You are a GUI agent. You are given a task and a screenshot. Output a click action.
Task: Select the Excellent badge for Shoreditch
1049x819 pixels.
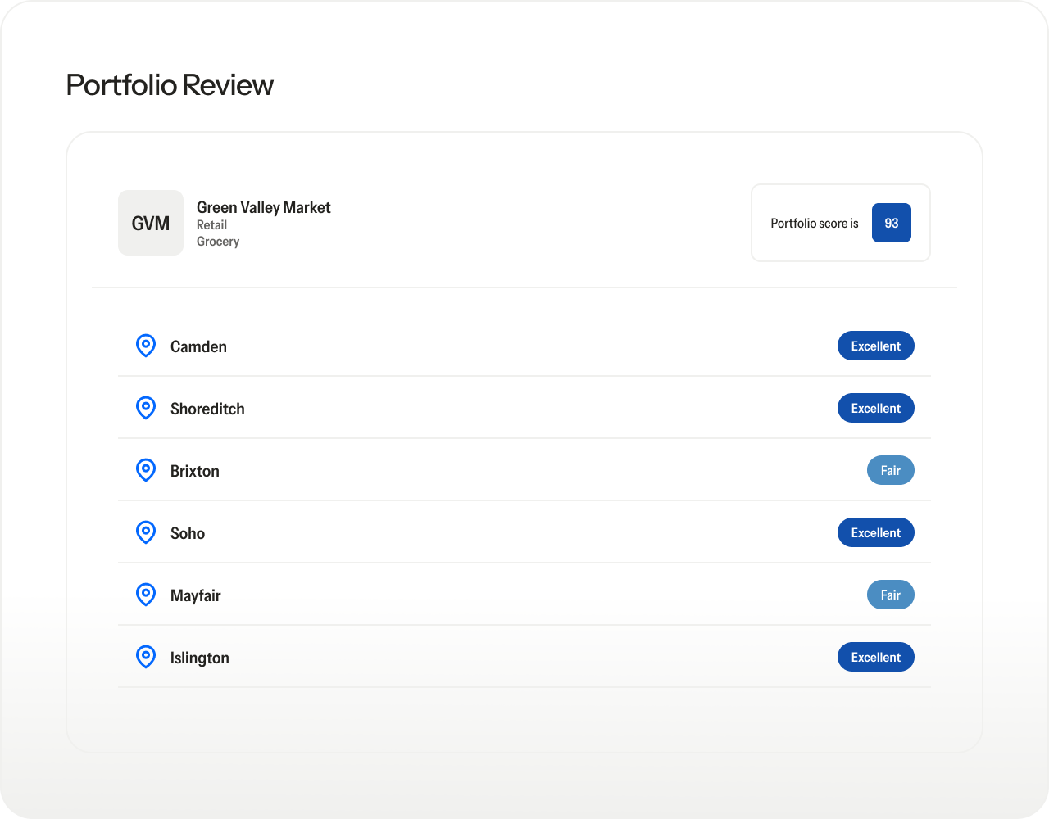click(x=875, y=408)
